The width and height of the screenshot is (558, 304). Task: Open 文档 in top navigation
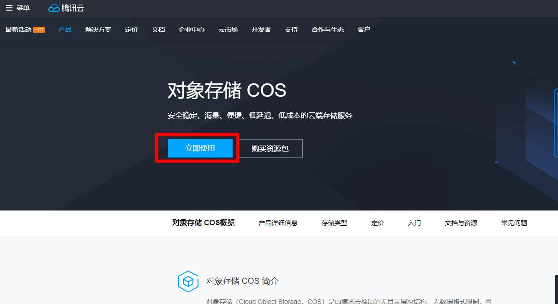tap(158, 29)
